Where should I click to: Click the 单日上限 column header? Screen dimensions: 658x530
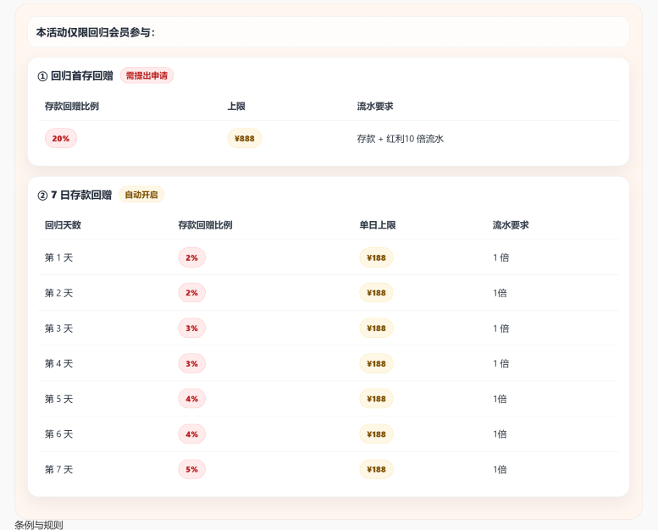coord(378,225)
